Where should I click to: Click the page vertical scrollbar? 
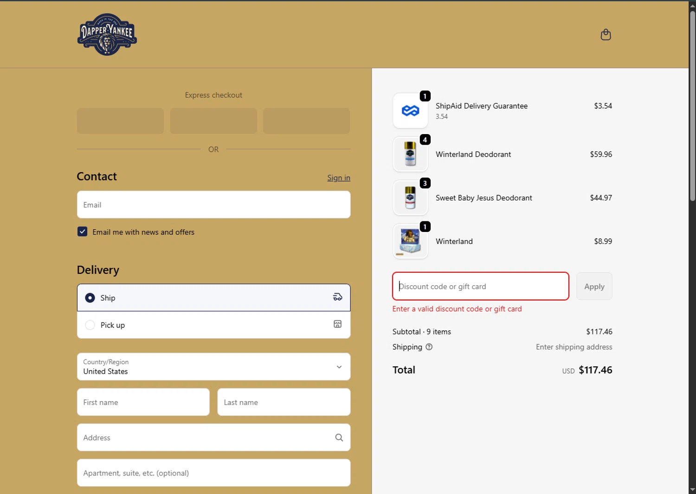pos(692,106)
